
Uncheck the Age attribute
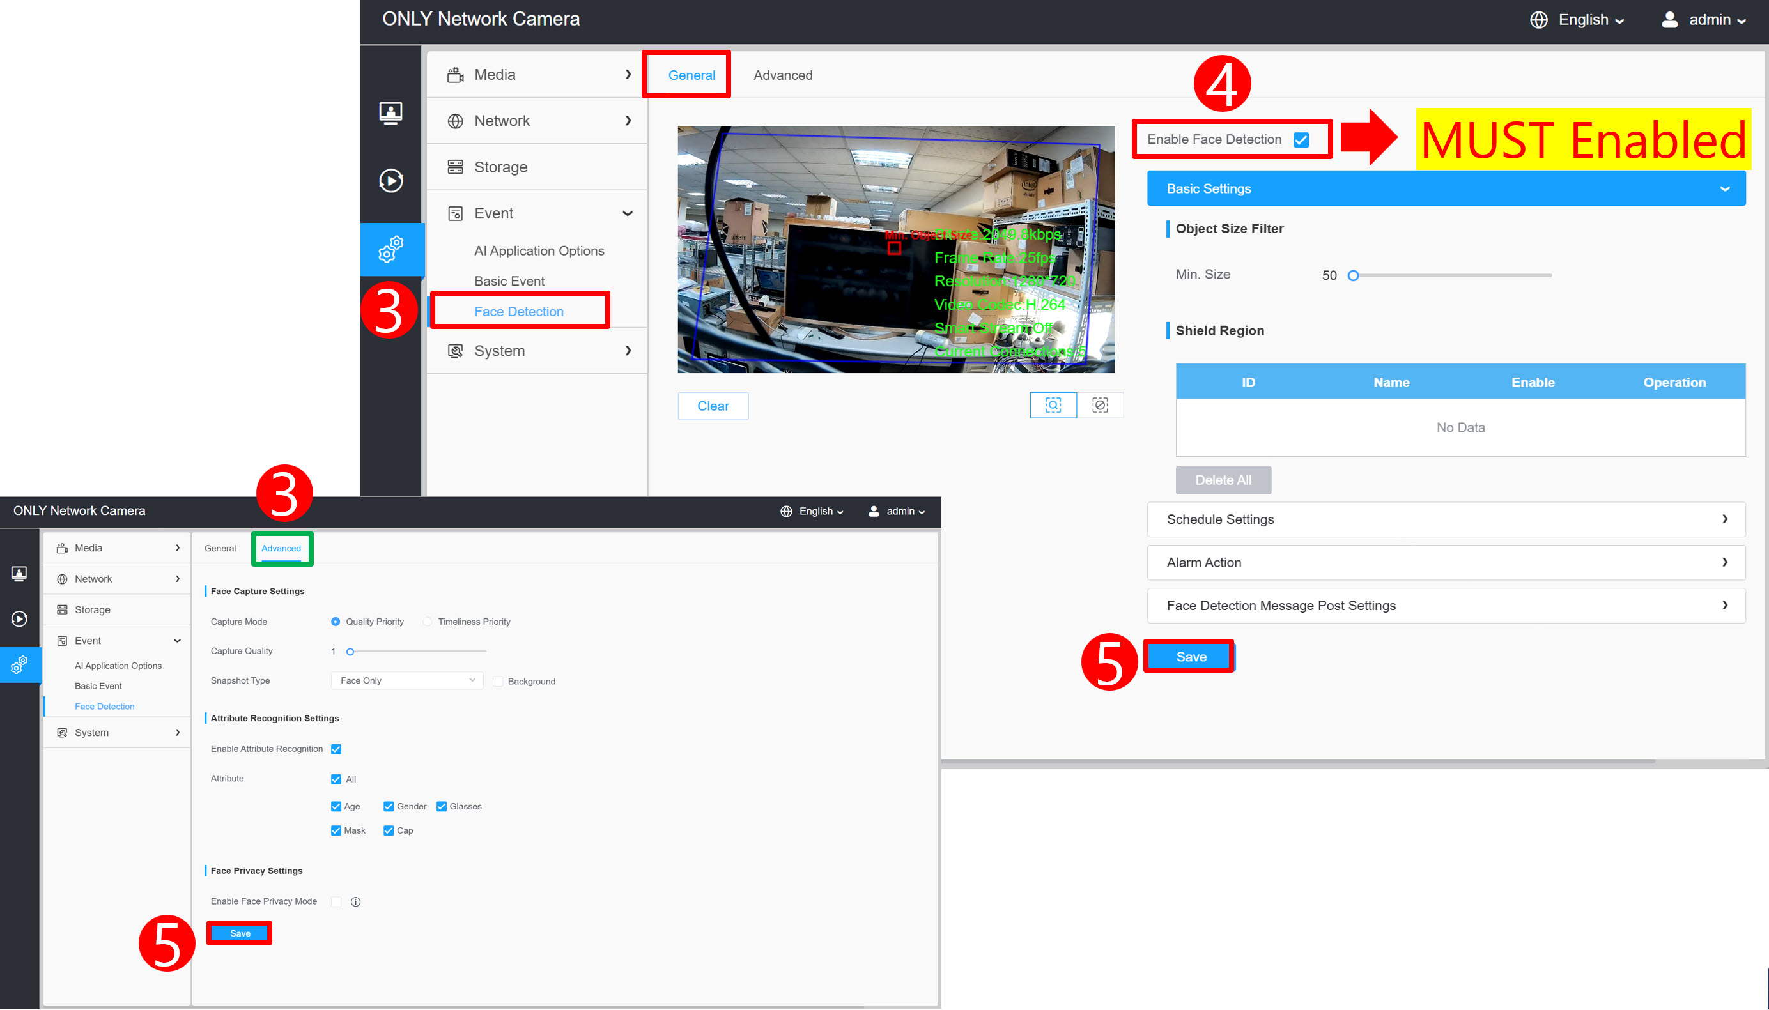[336, 806]
